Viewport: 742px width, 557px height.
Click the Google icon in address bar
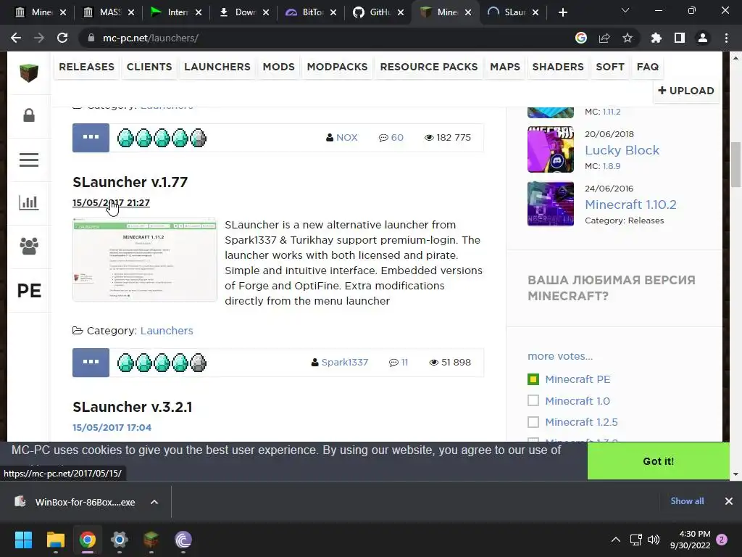581,38
